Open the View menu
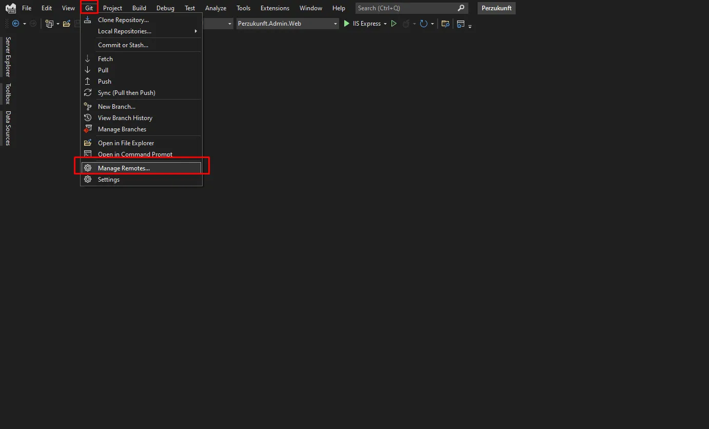Screen dimensions: 709x429 (68, 8)
